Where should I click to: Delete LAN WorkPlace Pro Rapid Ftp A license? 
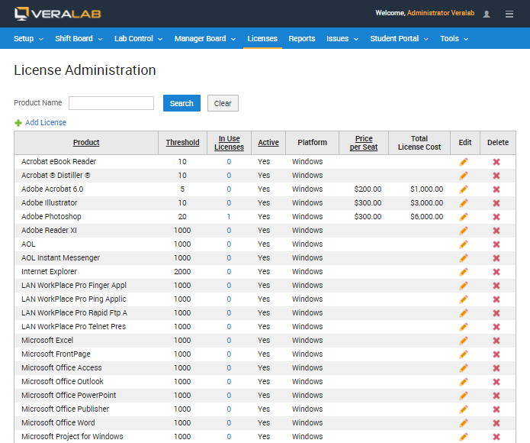tap(496, 313)
